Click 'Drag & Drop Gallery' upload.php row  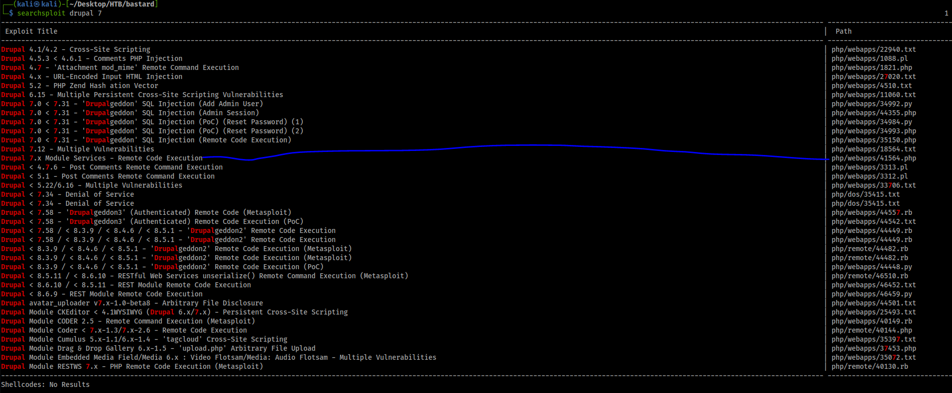coord(158,348)
